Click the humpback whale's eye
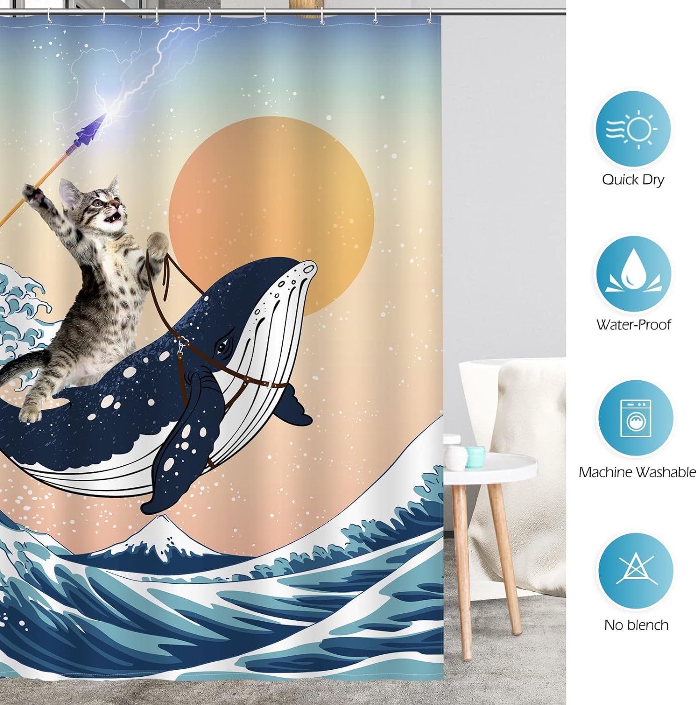The height and width of the screenshot is (705, 697). point(221,348)
